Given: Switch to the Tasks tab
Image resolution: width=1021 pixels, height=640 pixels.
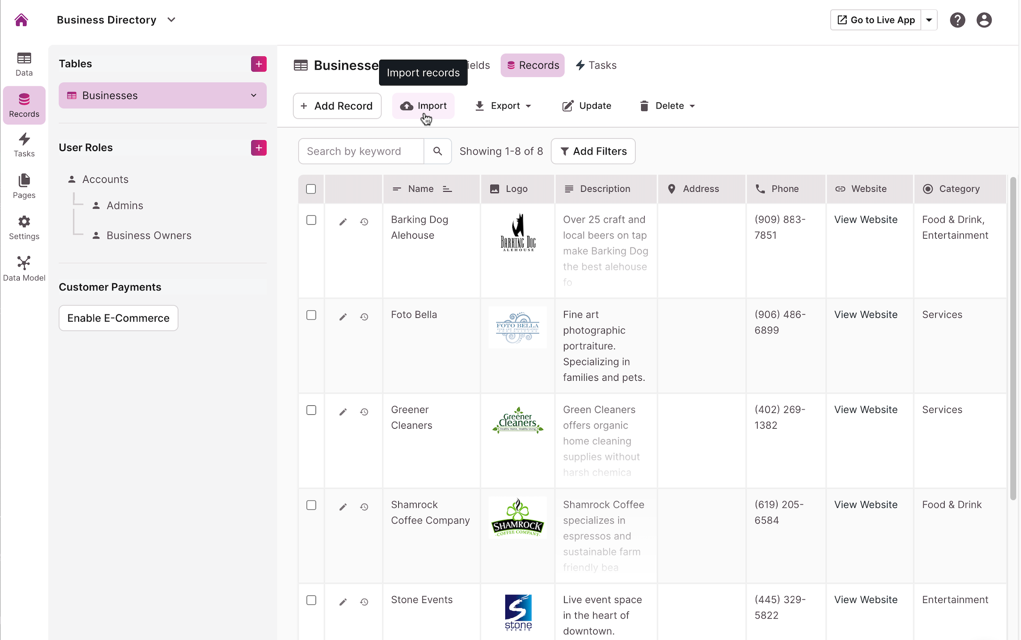Looking at the screenshot, I should click(596, 65).
